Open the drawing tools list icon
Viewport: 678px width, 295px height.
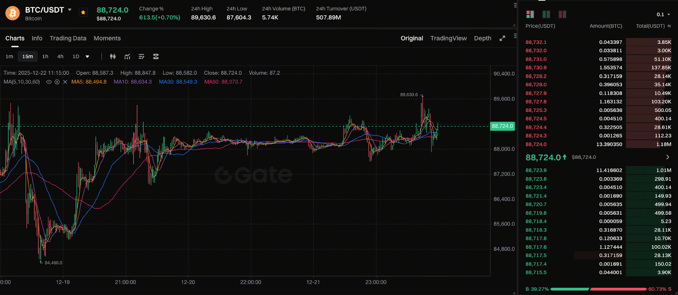[142, 56]
